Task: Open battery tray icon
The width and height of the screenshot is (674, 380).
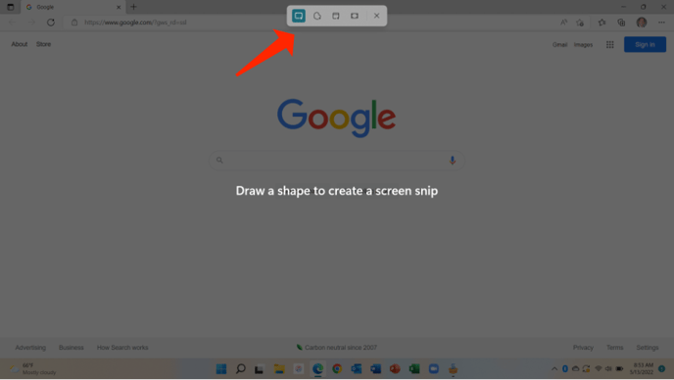Action: point(619,369)
